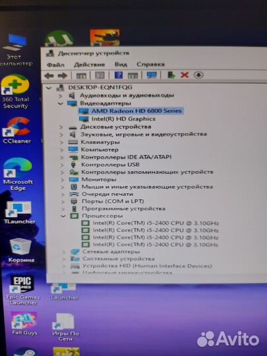Collapse the DESKTOP-EQN1FQG root node

49,88
